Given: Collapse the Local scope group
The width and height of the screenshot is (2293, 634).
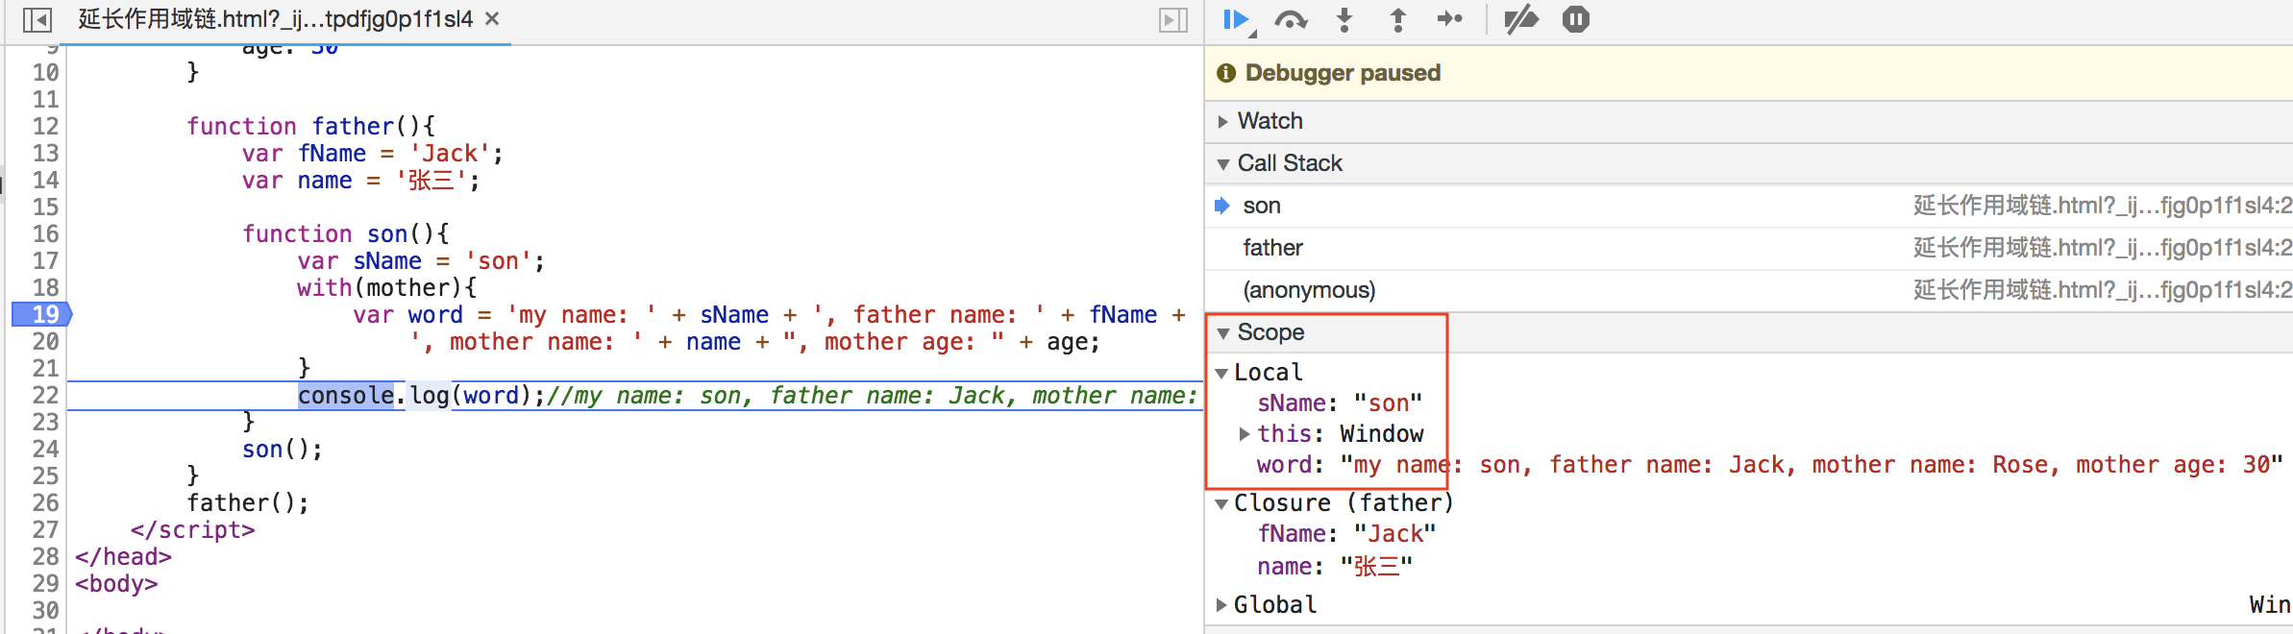Looking at the screenshot, I should [1220, 373].
